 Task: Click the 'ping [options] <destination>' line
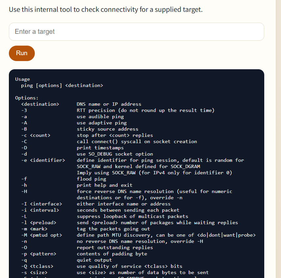coord(62,85)
